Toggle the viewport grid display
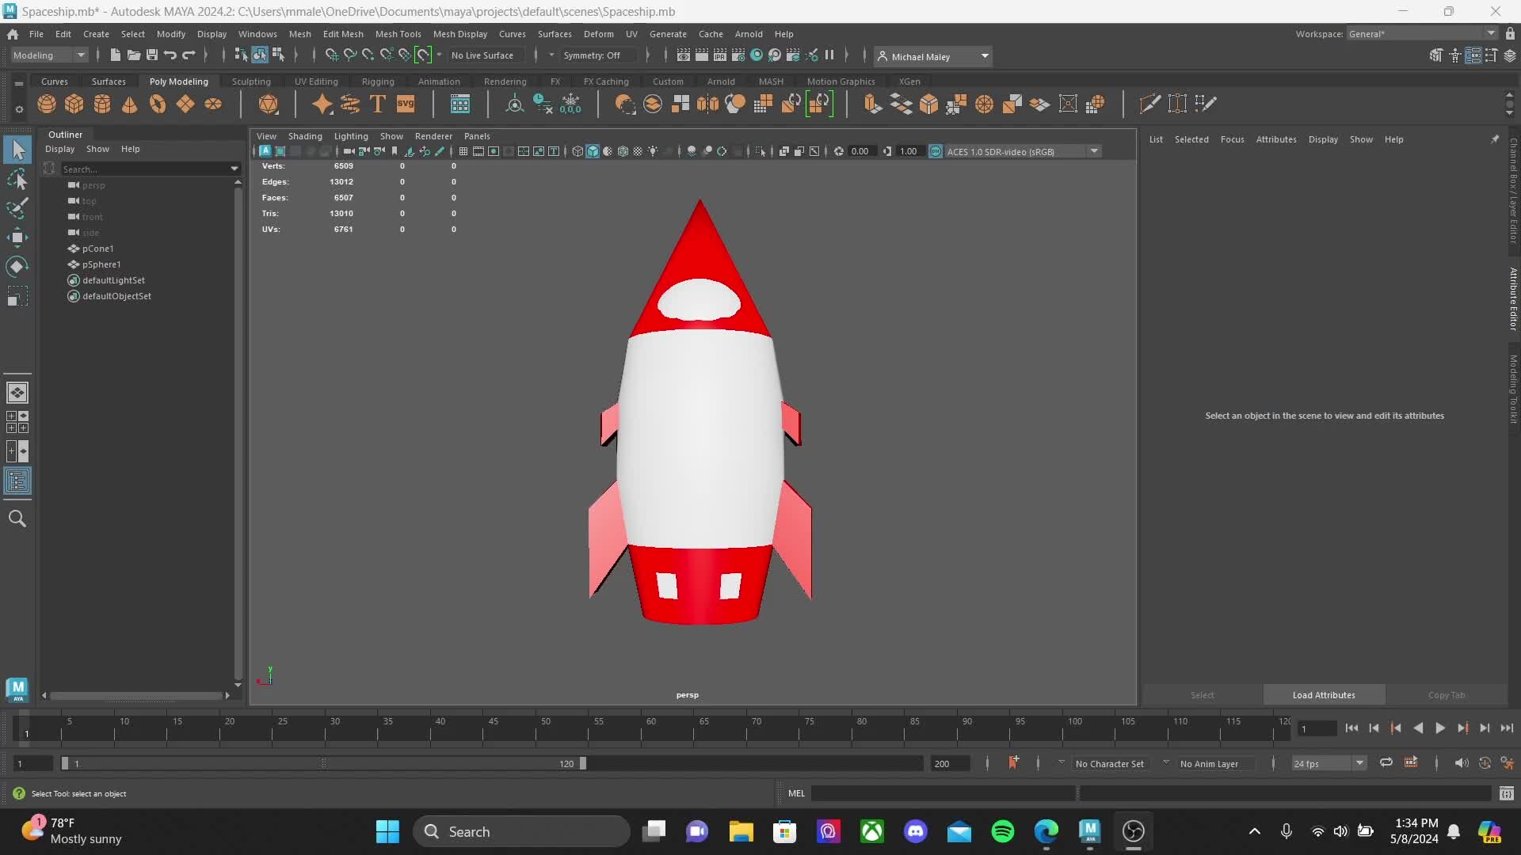Screen dimensions: 1521x855 click(463, 151)
